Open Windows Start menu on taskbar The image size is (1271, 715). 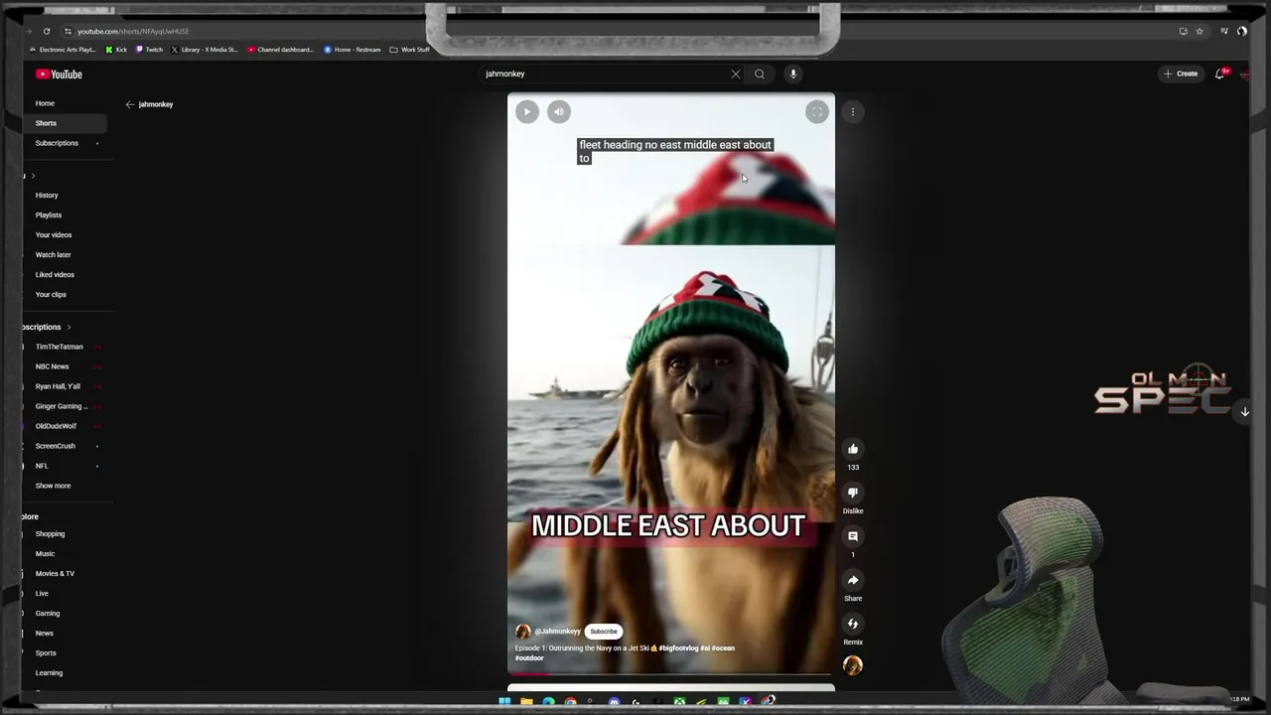click(x=504, y=702)
